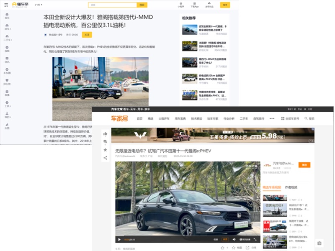Screen dimensions: 335x251
Task: Click the 下载App download icon
Action: pos(194,5)
